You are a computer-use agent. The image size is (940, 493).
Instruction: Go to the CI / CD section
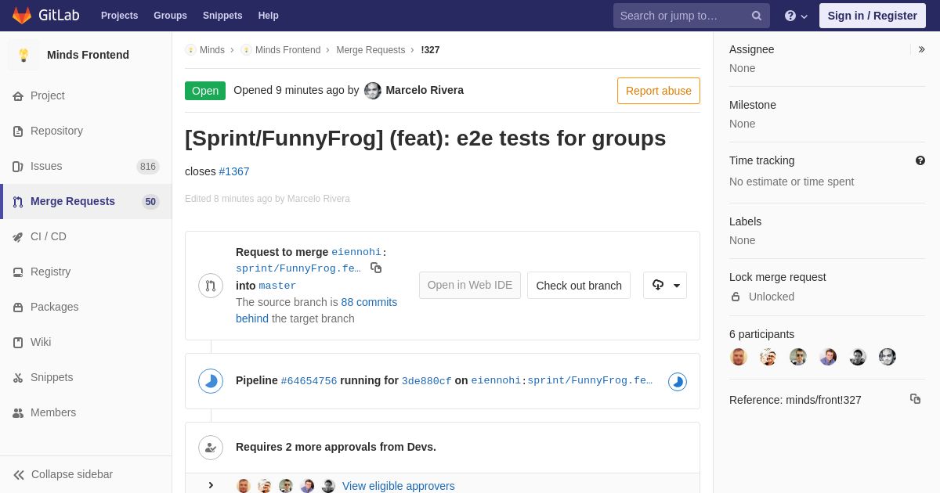point(49,236)
